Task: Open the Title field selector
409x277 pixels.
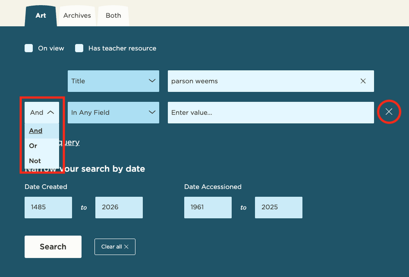Action: 113,81
